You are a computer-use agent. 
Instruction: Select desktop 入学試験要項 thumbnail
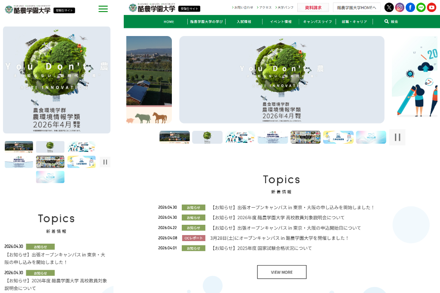(x=338, y=137)
